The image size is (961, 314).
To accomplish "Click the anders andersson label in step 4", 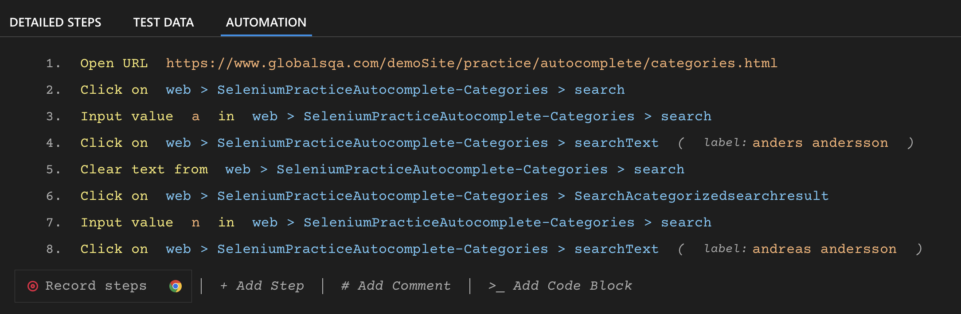I will 821,142.
